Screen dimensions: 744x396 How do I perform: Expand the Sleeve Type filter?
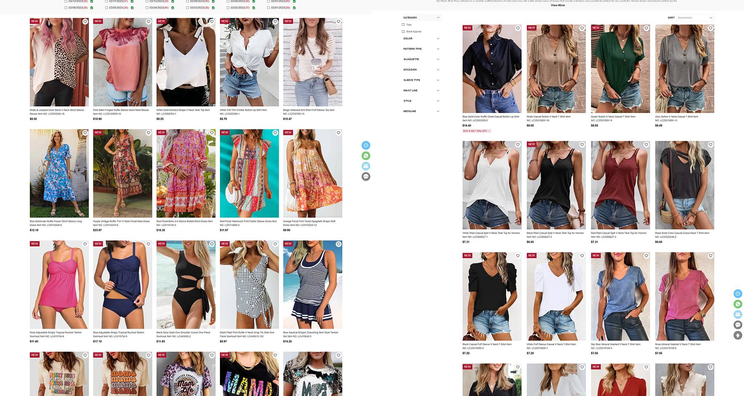coord(438,80)
